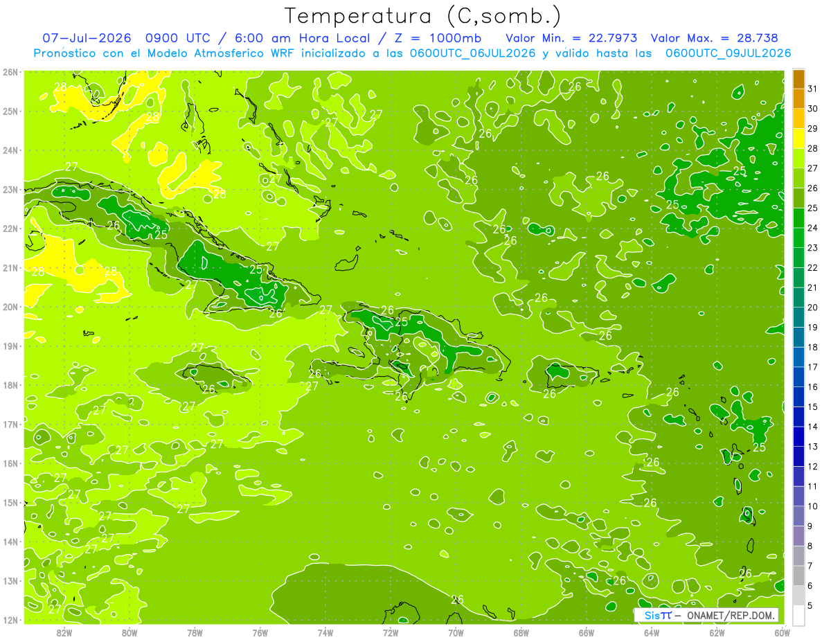
Task: Click the longitude axis label 74W
Action: click(325, 632)
